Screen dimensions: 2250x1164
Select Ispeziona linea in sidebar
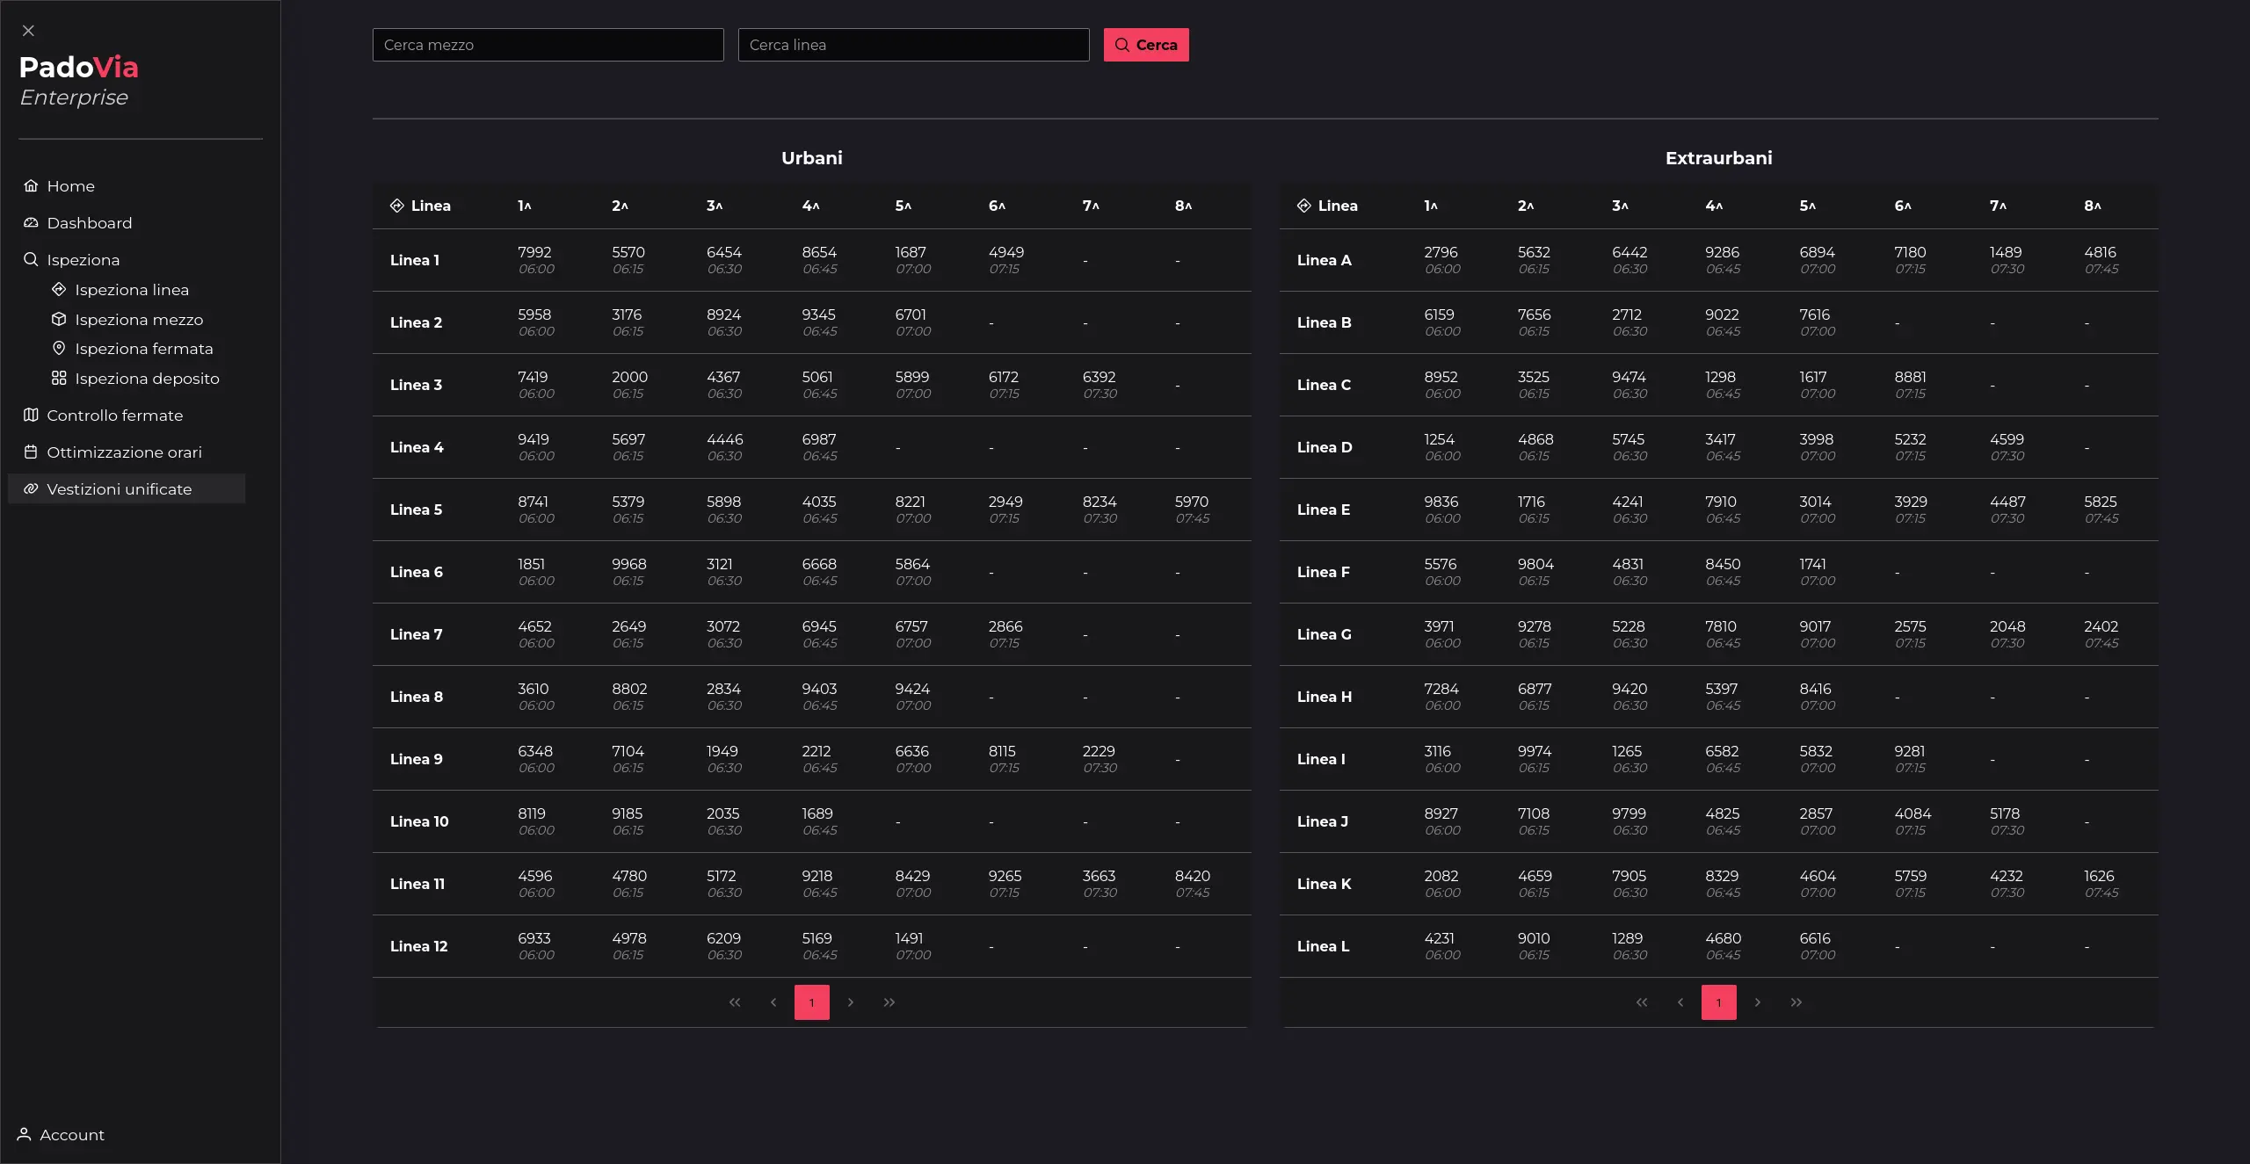pos(132,289)
